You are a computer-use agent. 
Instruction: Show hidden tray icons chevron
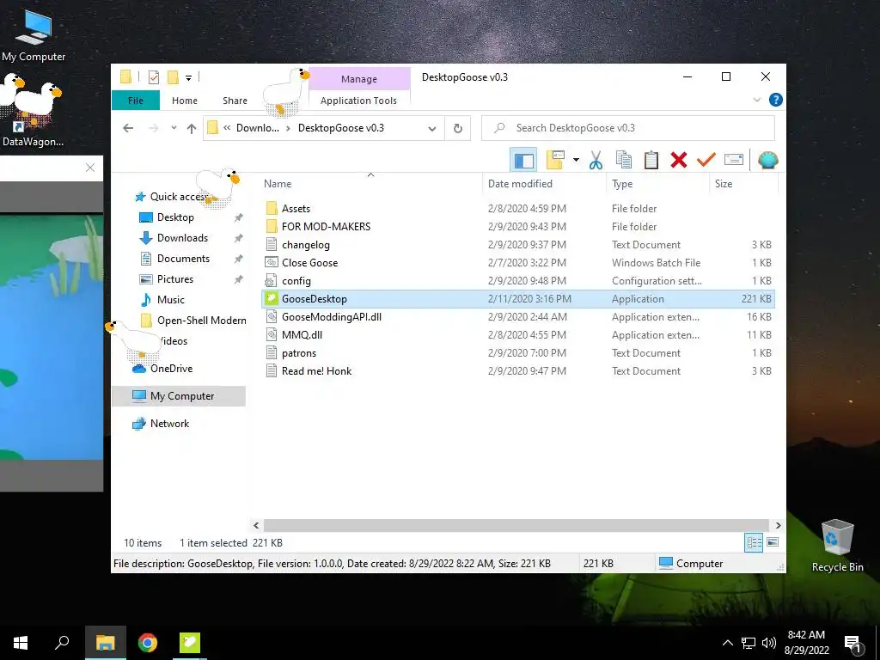727,643
